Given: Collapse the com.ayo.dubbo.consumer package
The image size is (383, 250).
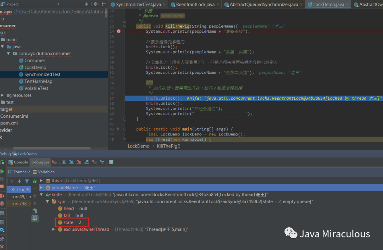Looking at the screenshot, I should point(9,53).
